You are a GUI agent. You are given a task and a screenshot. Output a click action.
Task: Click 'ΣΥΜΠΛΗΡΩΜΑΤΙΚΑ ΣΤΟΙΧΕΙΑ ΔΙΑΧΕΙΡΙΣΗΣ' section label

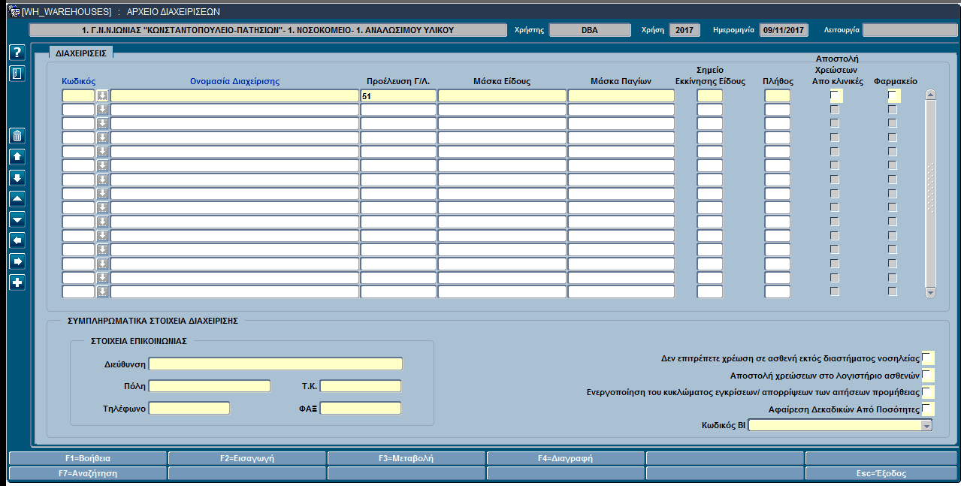(153, 320)
